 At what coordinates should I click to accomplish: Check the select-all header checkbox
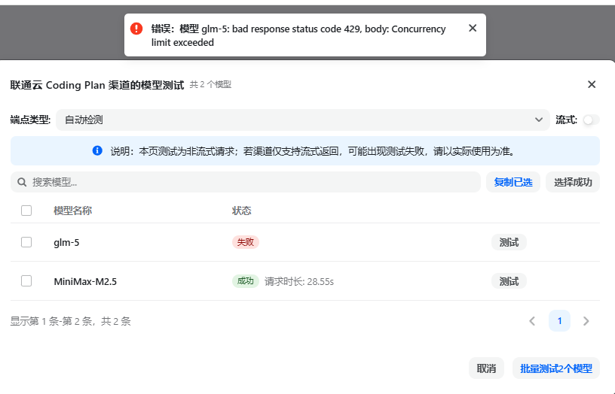click(26, 211)
